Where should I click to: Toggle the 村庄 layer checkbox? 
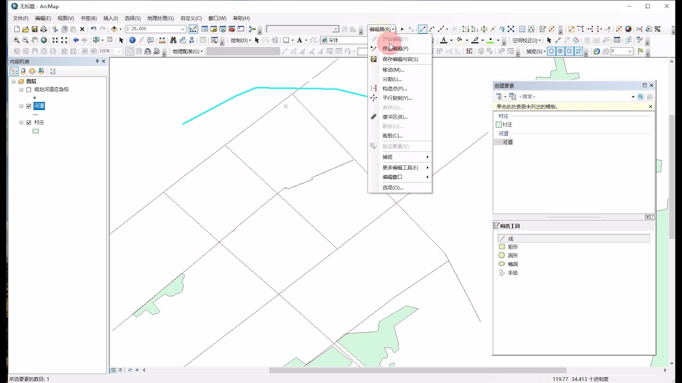(x=29, y=122)
